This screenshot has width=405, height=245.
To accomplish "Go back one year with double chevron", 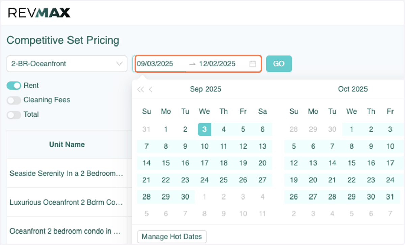I will tap(140, 89).
